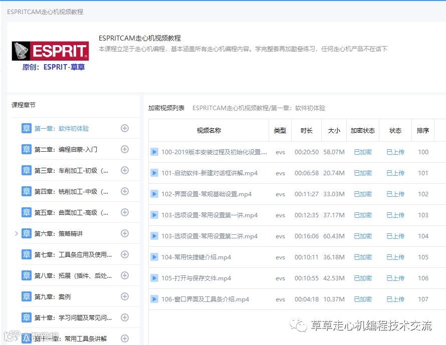The image size is (446, 345).
Task: Select chapter 第四章：铣削加工-中级
Action: (x=71, y=192)
